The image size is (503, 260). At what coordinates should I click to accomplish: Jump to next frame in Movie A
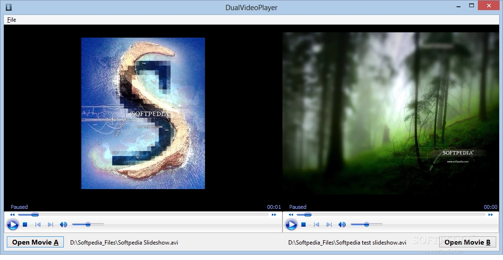(50, 224)
